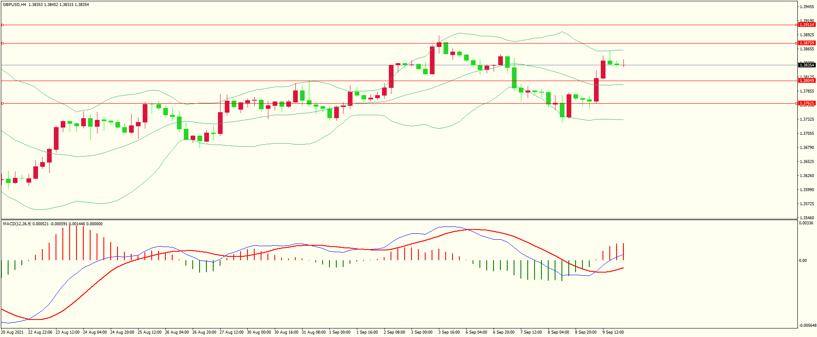Click the 1.36790 value on price axis
This screenshot has height=337, width=817.
click(807, 148)
